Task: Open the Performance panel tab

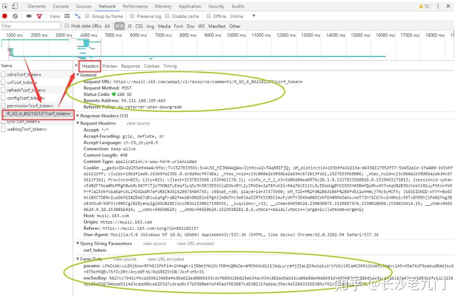Action: [x=135, y=6]
